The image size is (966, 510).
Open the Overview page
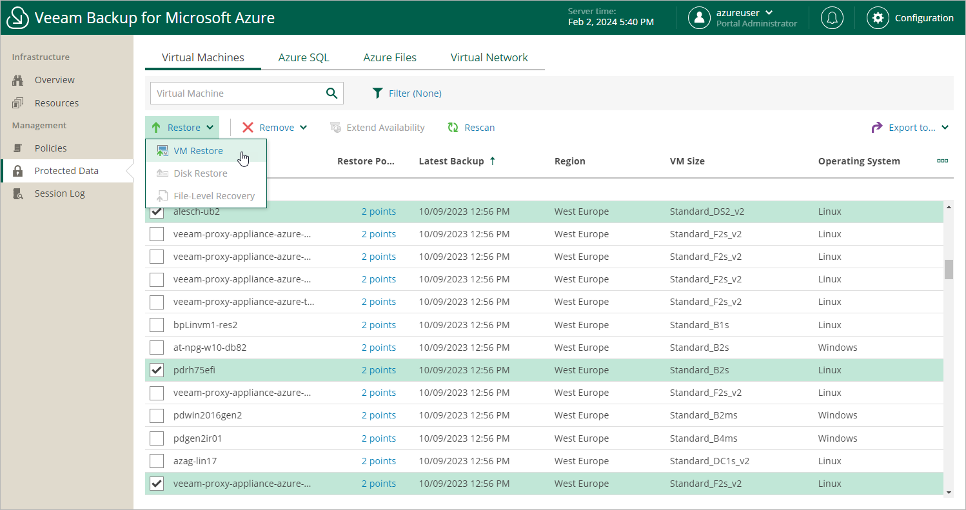55,80
